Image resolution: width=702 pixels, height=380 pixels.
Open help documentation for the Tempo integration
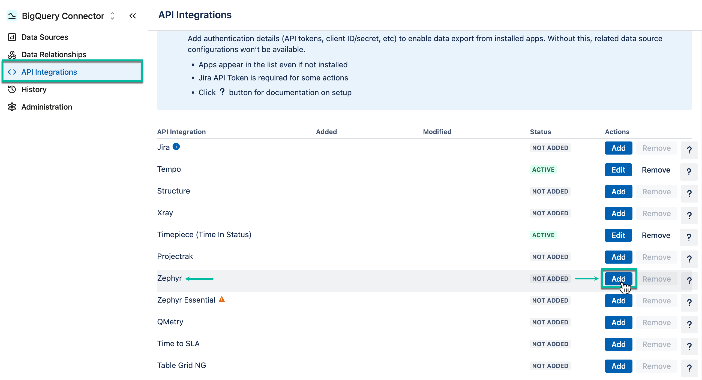[689, 171]
